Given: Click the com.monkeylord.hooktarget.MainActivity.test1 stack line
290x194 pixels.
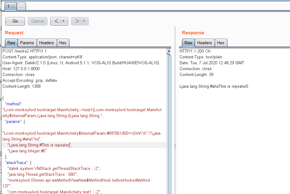Looking at the screenshot, I should tap(55, 192).
